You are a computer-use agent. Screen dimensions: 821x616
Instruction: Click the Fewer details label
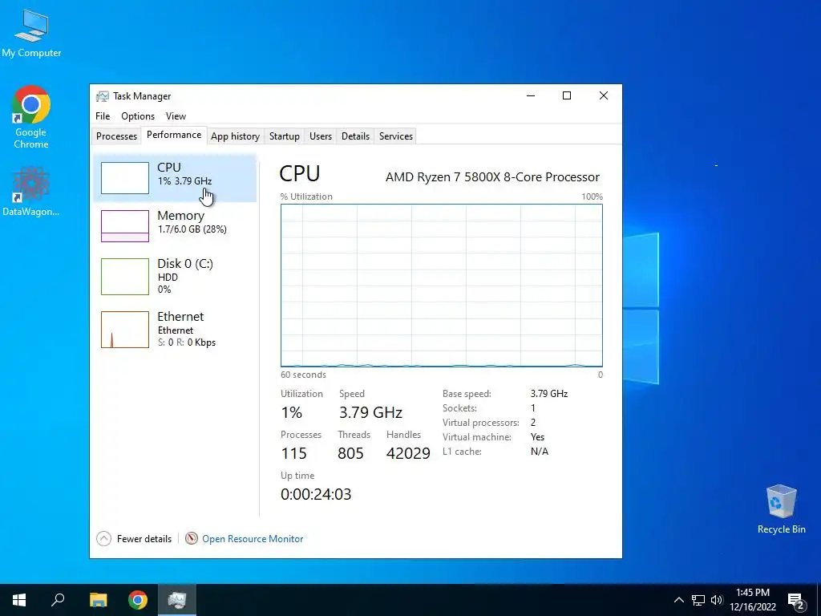pyautogui.click(x=144, y=538)
